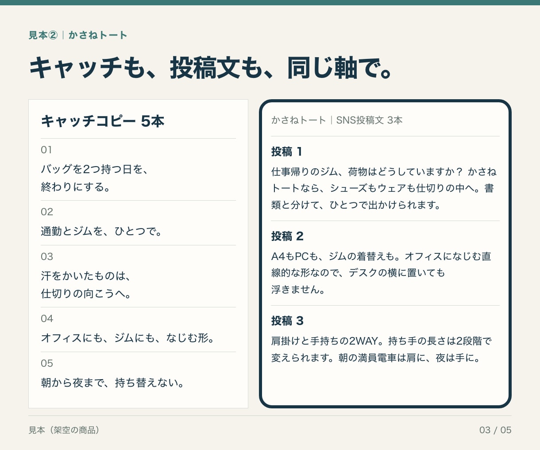Click the heading 投稿 1

(x=287, y=151)
